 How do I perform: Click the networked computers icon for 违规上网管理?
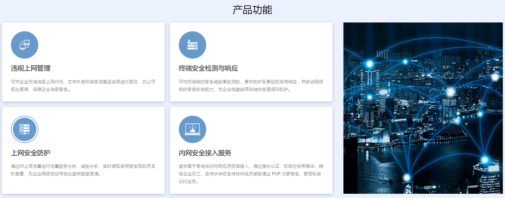click(x=24, y=45)
